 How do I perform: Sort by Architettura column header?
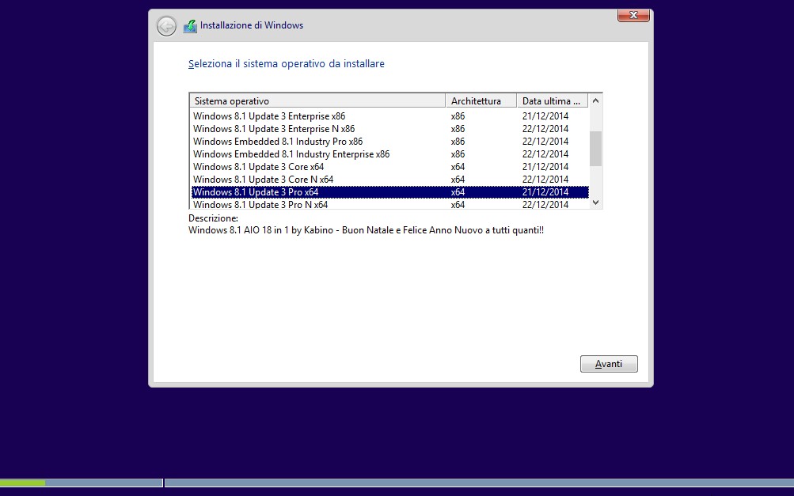481,100
